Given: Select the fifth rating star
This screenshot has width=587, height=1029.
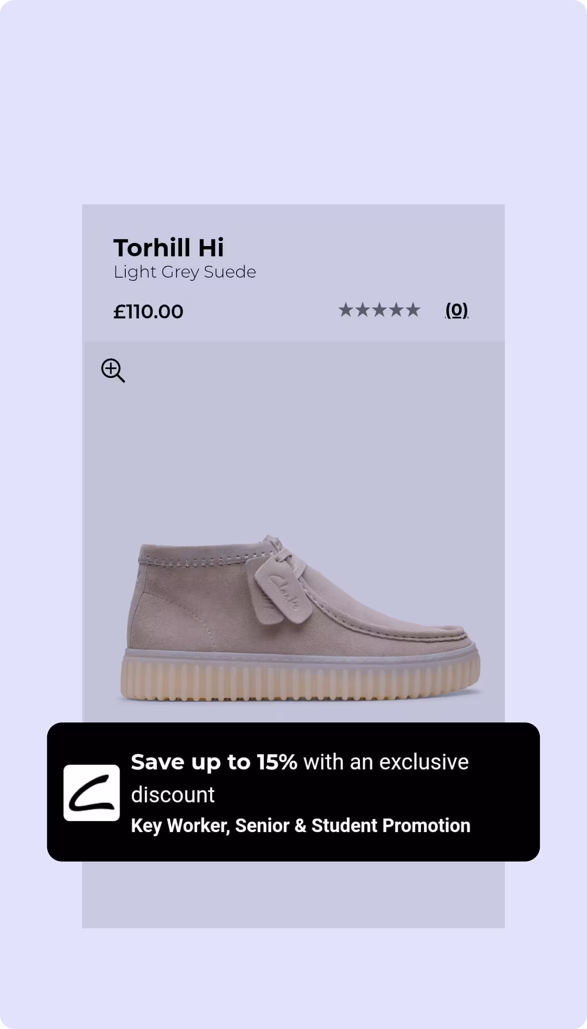Looking at the screenshot, I should (x=413, y=310).
